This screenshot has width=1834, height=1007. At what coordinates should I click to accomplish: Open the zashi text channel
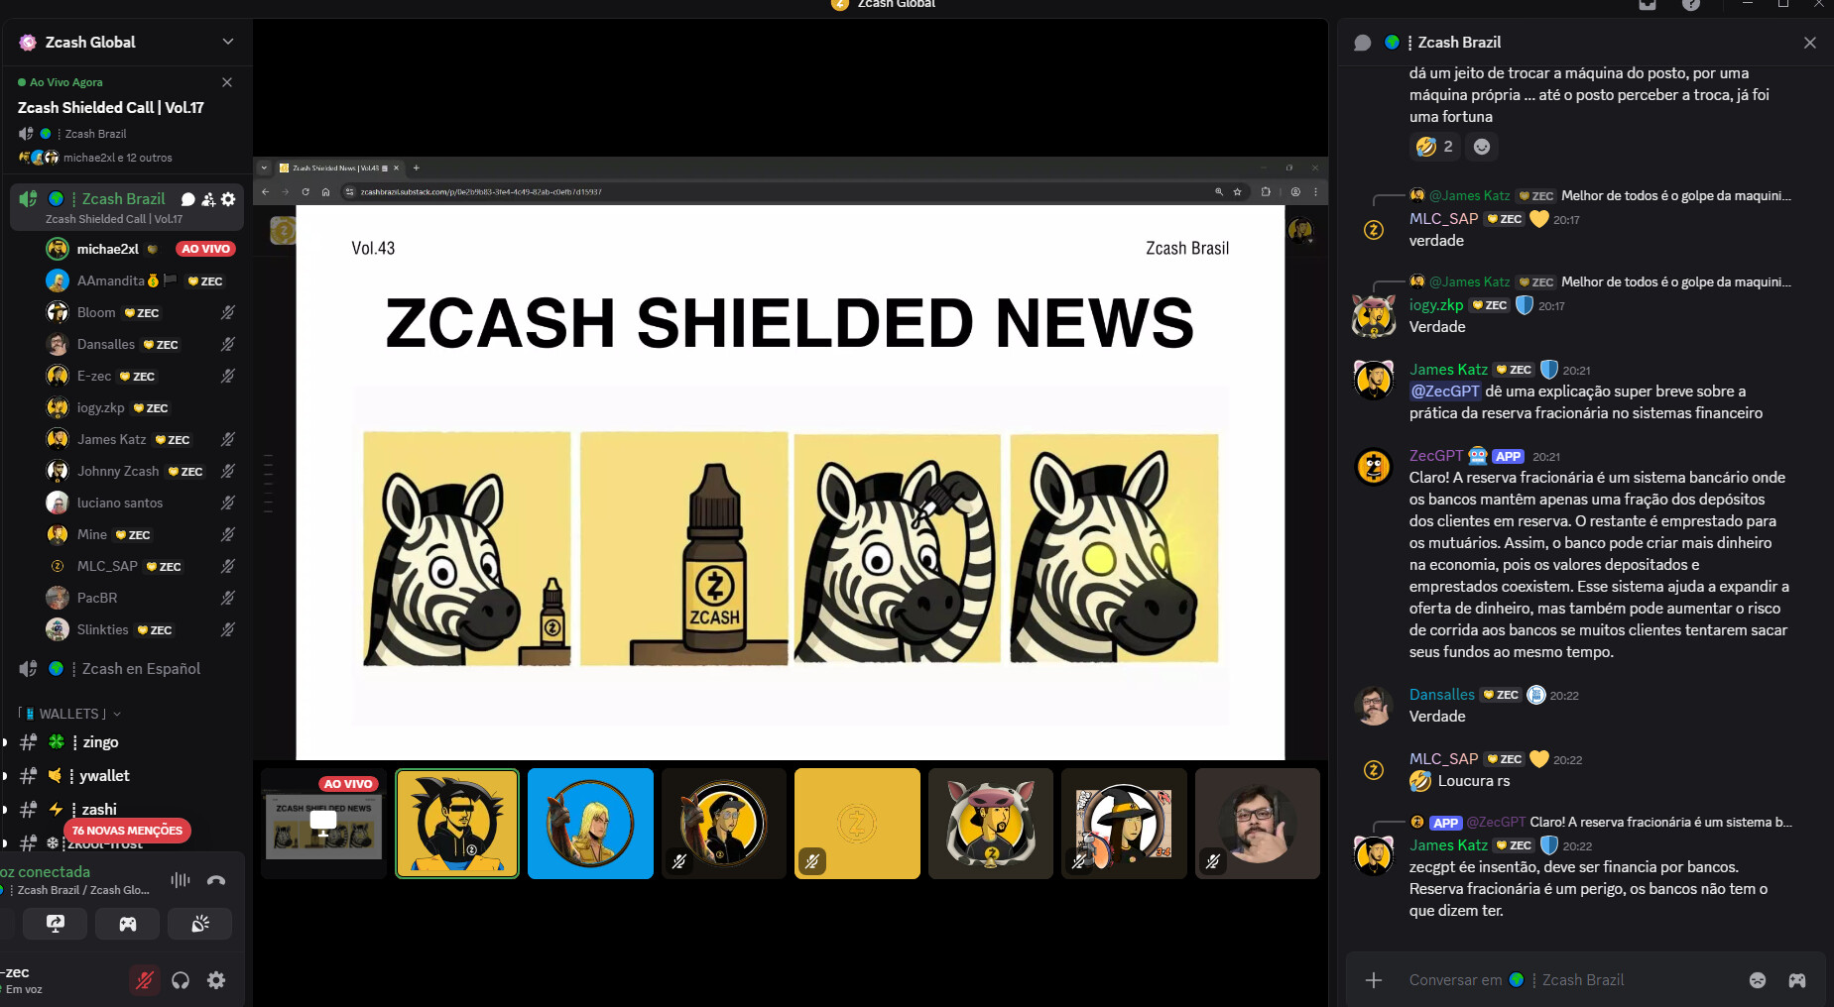tap(99, 809)
